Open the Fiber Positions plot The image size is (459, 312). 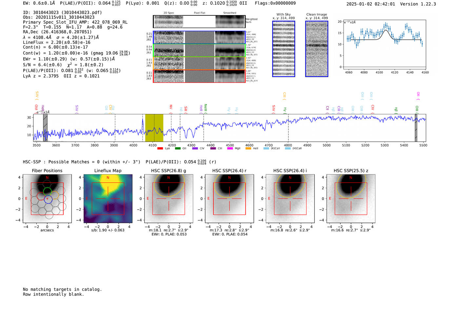pyautogui.click(x=47, y=199)
